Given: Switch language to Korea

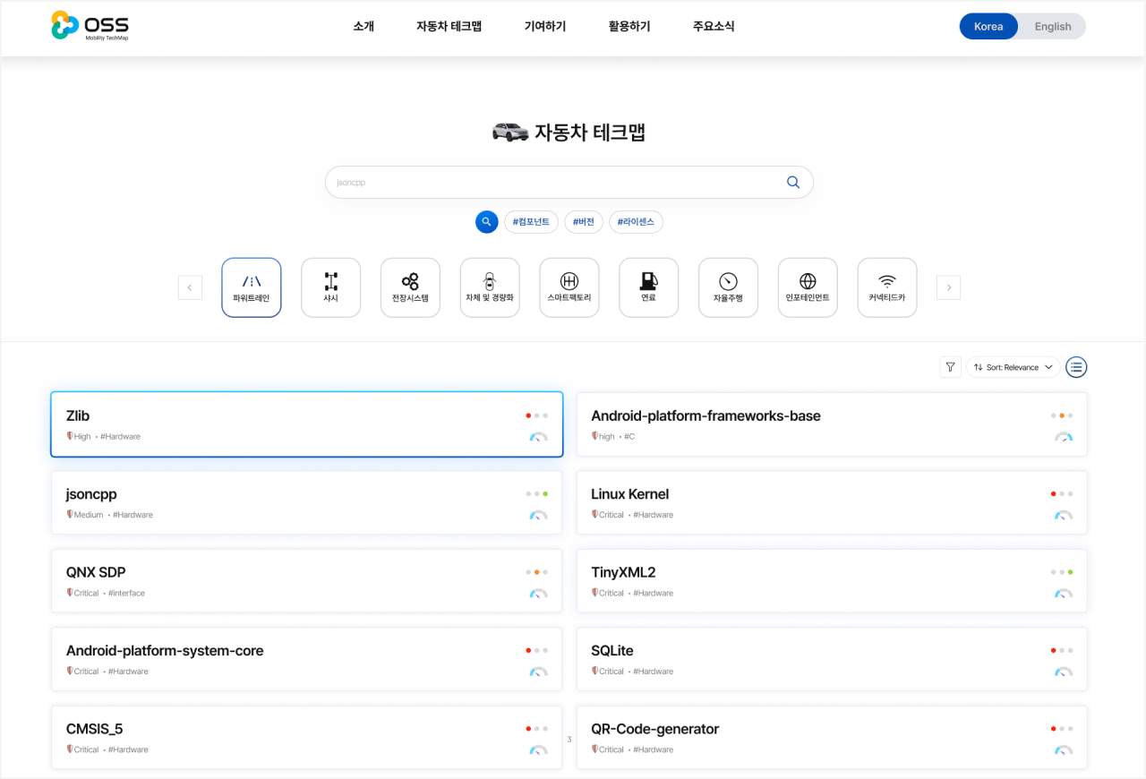Looking at the screenshot, I should click(988, 26).
